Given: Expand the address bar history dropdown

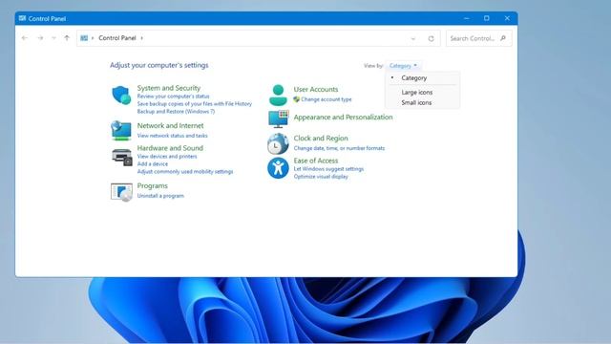Looking at the screenshot, I should click(x=413, y=38).
